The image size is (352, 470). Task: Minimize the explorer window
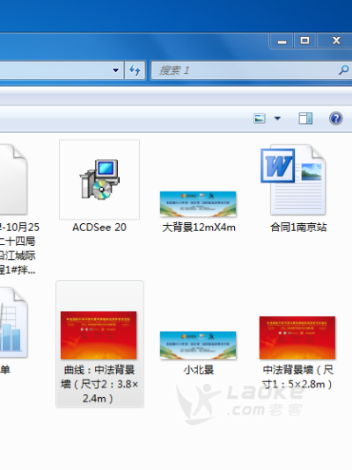pyautogui.click(x=282, y=40)
